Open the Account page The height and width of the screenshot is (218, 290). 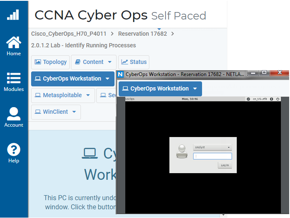coord(14,117)
